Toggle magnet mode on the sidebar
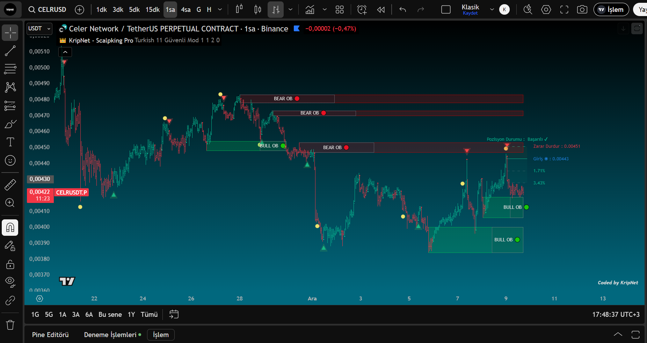 click(10, 227)
